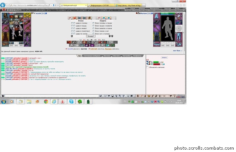
Task: Choose second-hit radio for 'удар в грудь'
Action: point(74,26)
